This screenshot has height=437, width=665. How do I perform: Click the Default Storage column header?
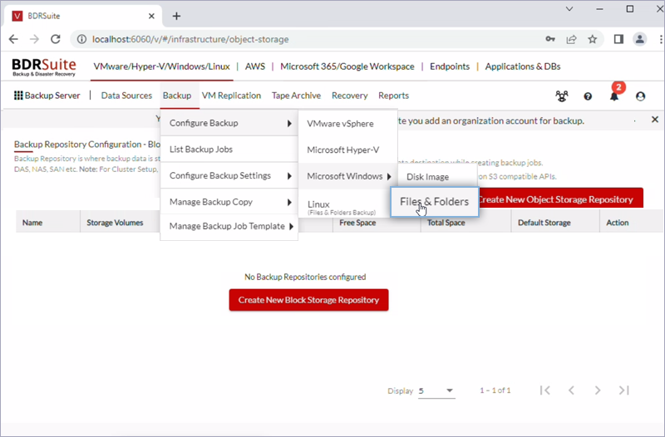pyautogui.click(x=544, y=223)
